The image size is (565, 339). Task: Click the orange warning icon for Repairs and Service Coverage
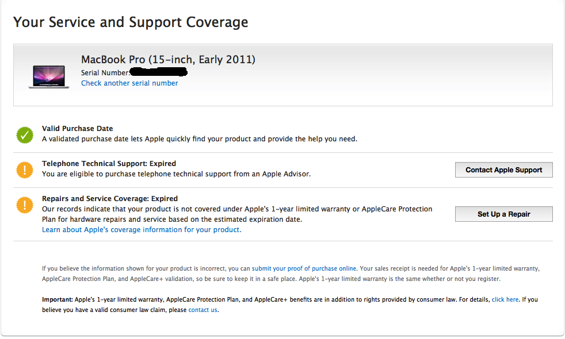(x=25, y=205)
